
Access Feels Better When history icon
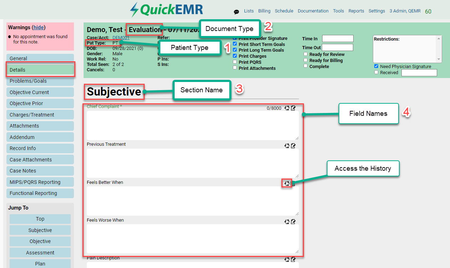point(287,184)
